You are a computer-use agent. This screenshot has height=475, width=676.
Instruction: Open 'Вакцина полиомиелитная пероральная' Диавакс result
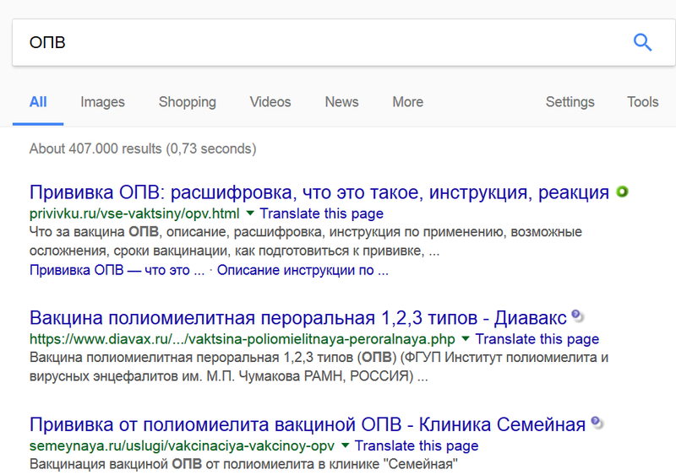[296, 318]
